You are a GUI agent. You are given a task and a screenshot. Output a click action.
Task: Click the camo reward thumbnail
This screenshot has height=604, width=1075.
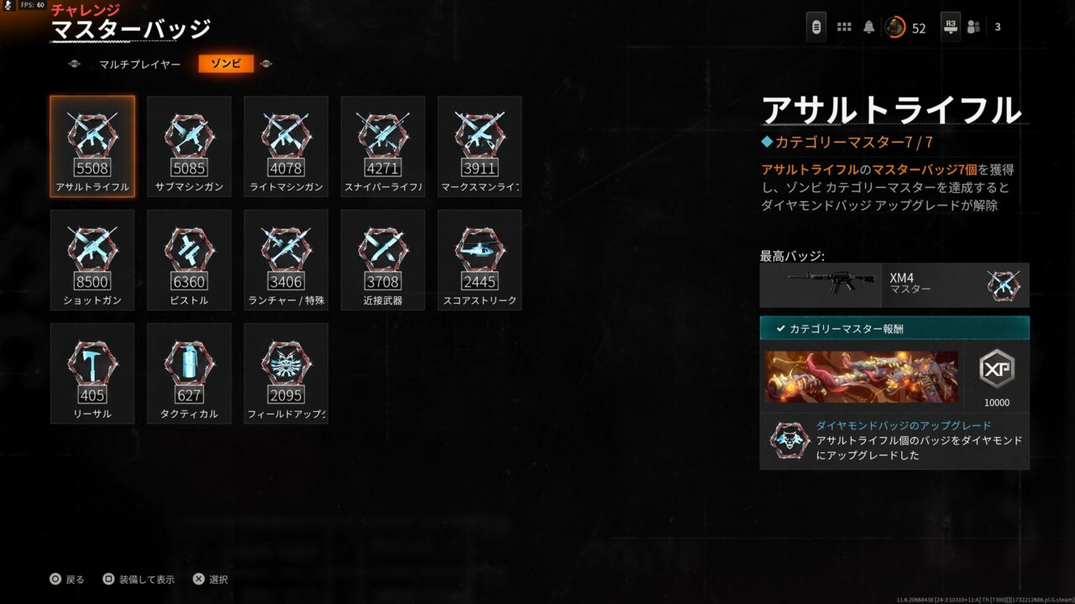(x=862, y=377)
